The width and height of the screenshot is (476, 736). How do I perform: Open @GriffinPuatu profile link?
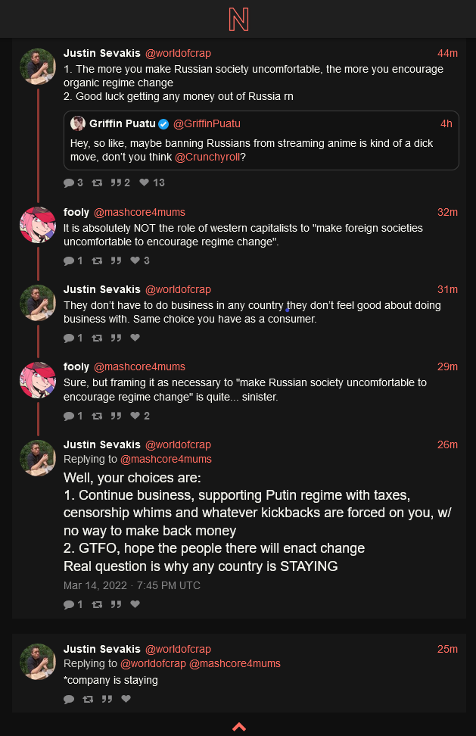coord(207,123)
